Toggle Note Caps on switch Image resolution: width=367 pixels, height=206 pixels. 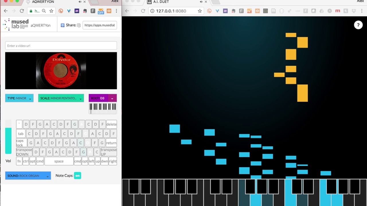(77, 176)
